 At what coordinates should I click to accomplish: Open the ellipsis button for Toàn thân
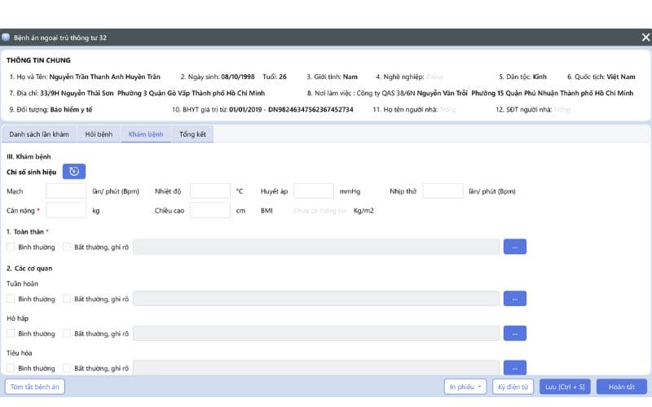514,247
